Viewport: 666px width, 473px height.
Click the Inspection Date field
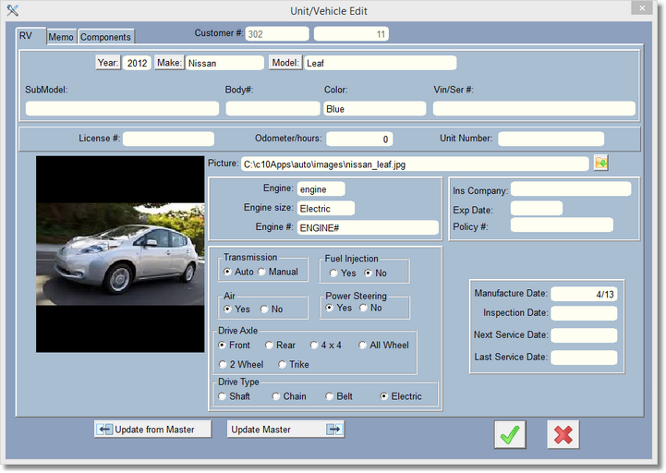pyautogui.click(x=584, y=313)
